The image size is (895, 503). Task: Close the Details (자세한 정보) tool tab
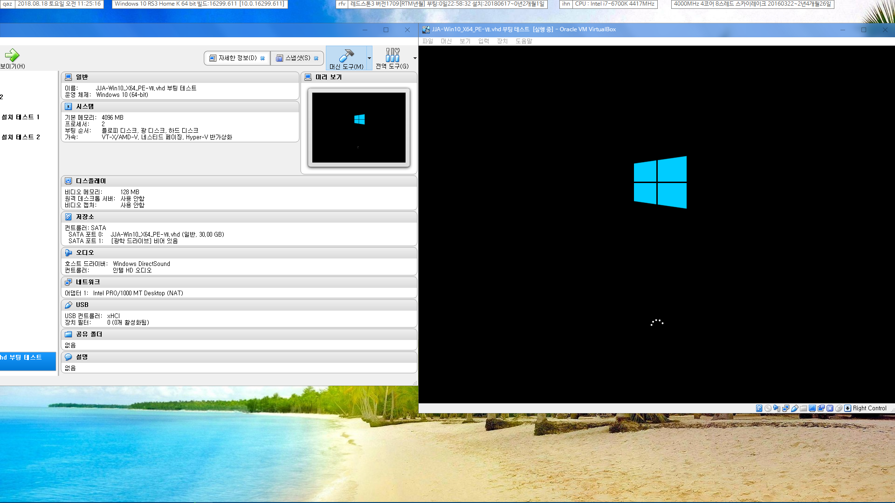(x=262, y=58)
